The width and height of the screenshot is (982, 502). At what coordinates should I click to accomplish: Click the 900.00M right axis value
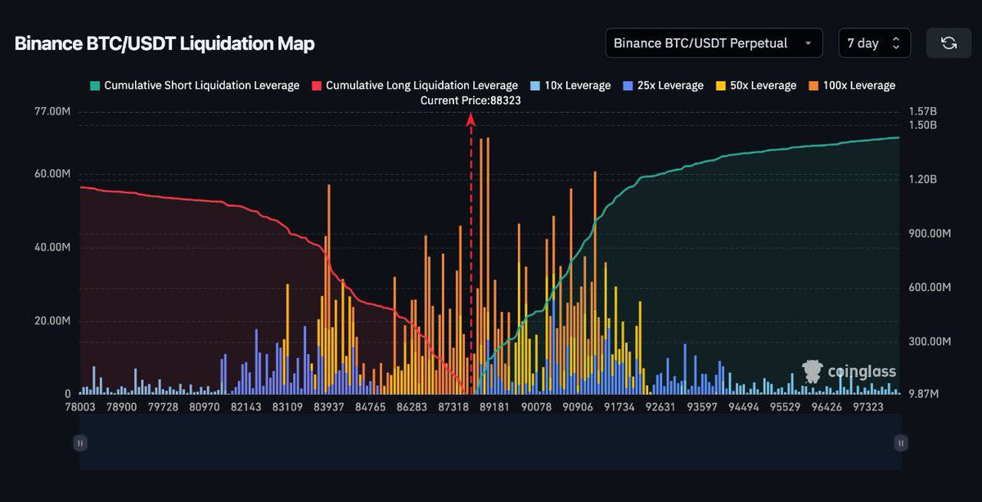coord(930,233)
